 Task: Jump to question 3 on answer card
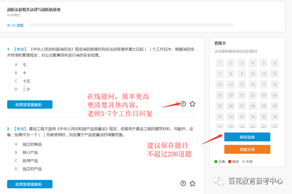(242, 63)
